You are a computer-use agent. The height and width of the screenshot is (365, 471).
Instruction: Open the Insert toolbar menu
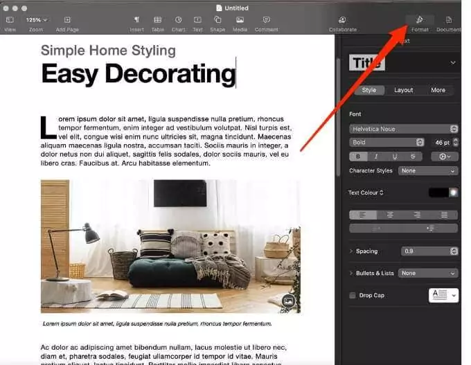(x=136, y=24)
